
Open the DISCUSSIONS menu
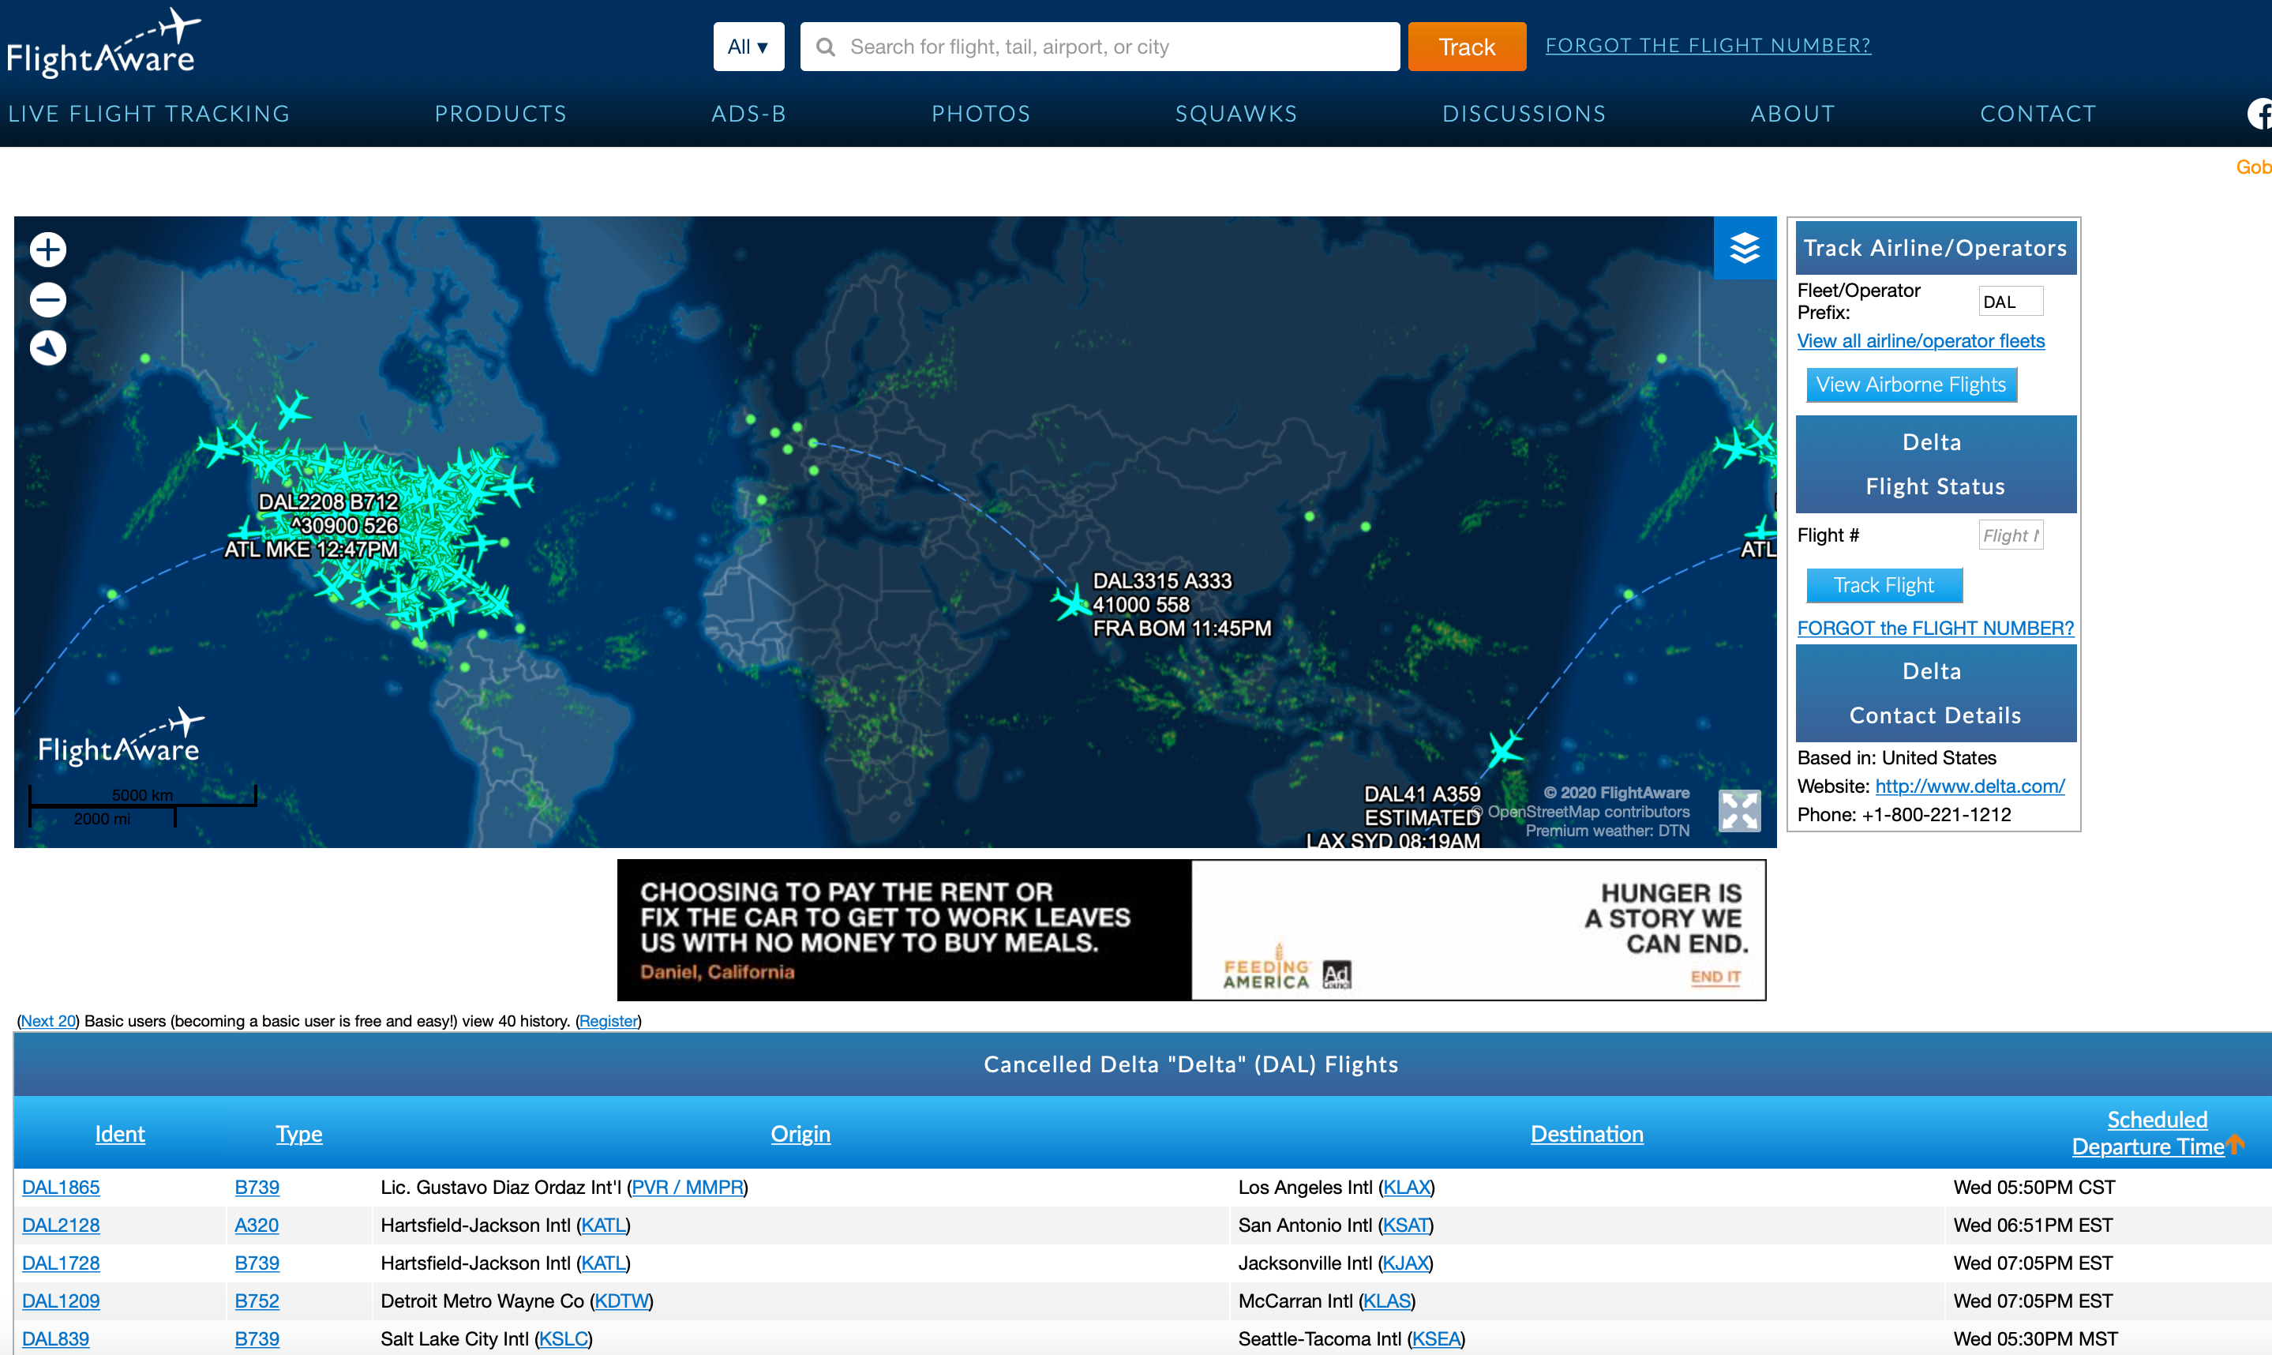click(1524, 113)
